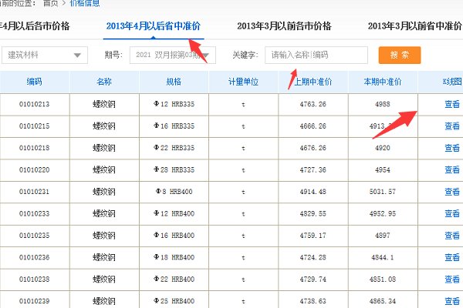Click spec cell Φ22 HRB335
This screenshot has height=308, width=463.
click(x=174, y=148)
